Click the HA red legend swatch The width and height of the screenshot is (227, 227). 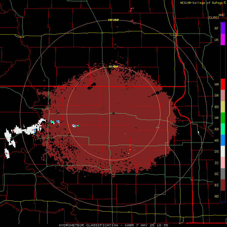223,84
